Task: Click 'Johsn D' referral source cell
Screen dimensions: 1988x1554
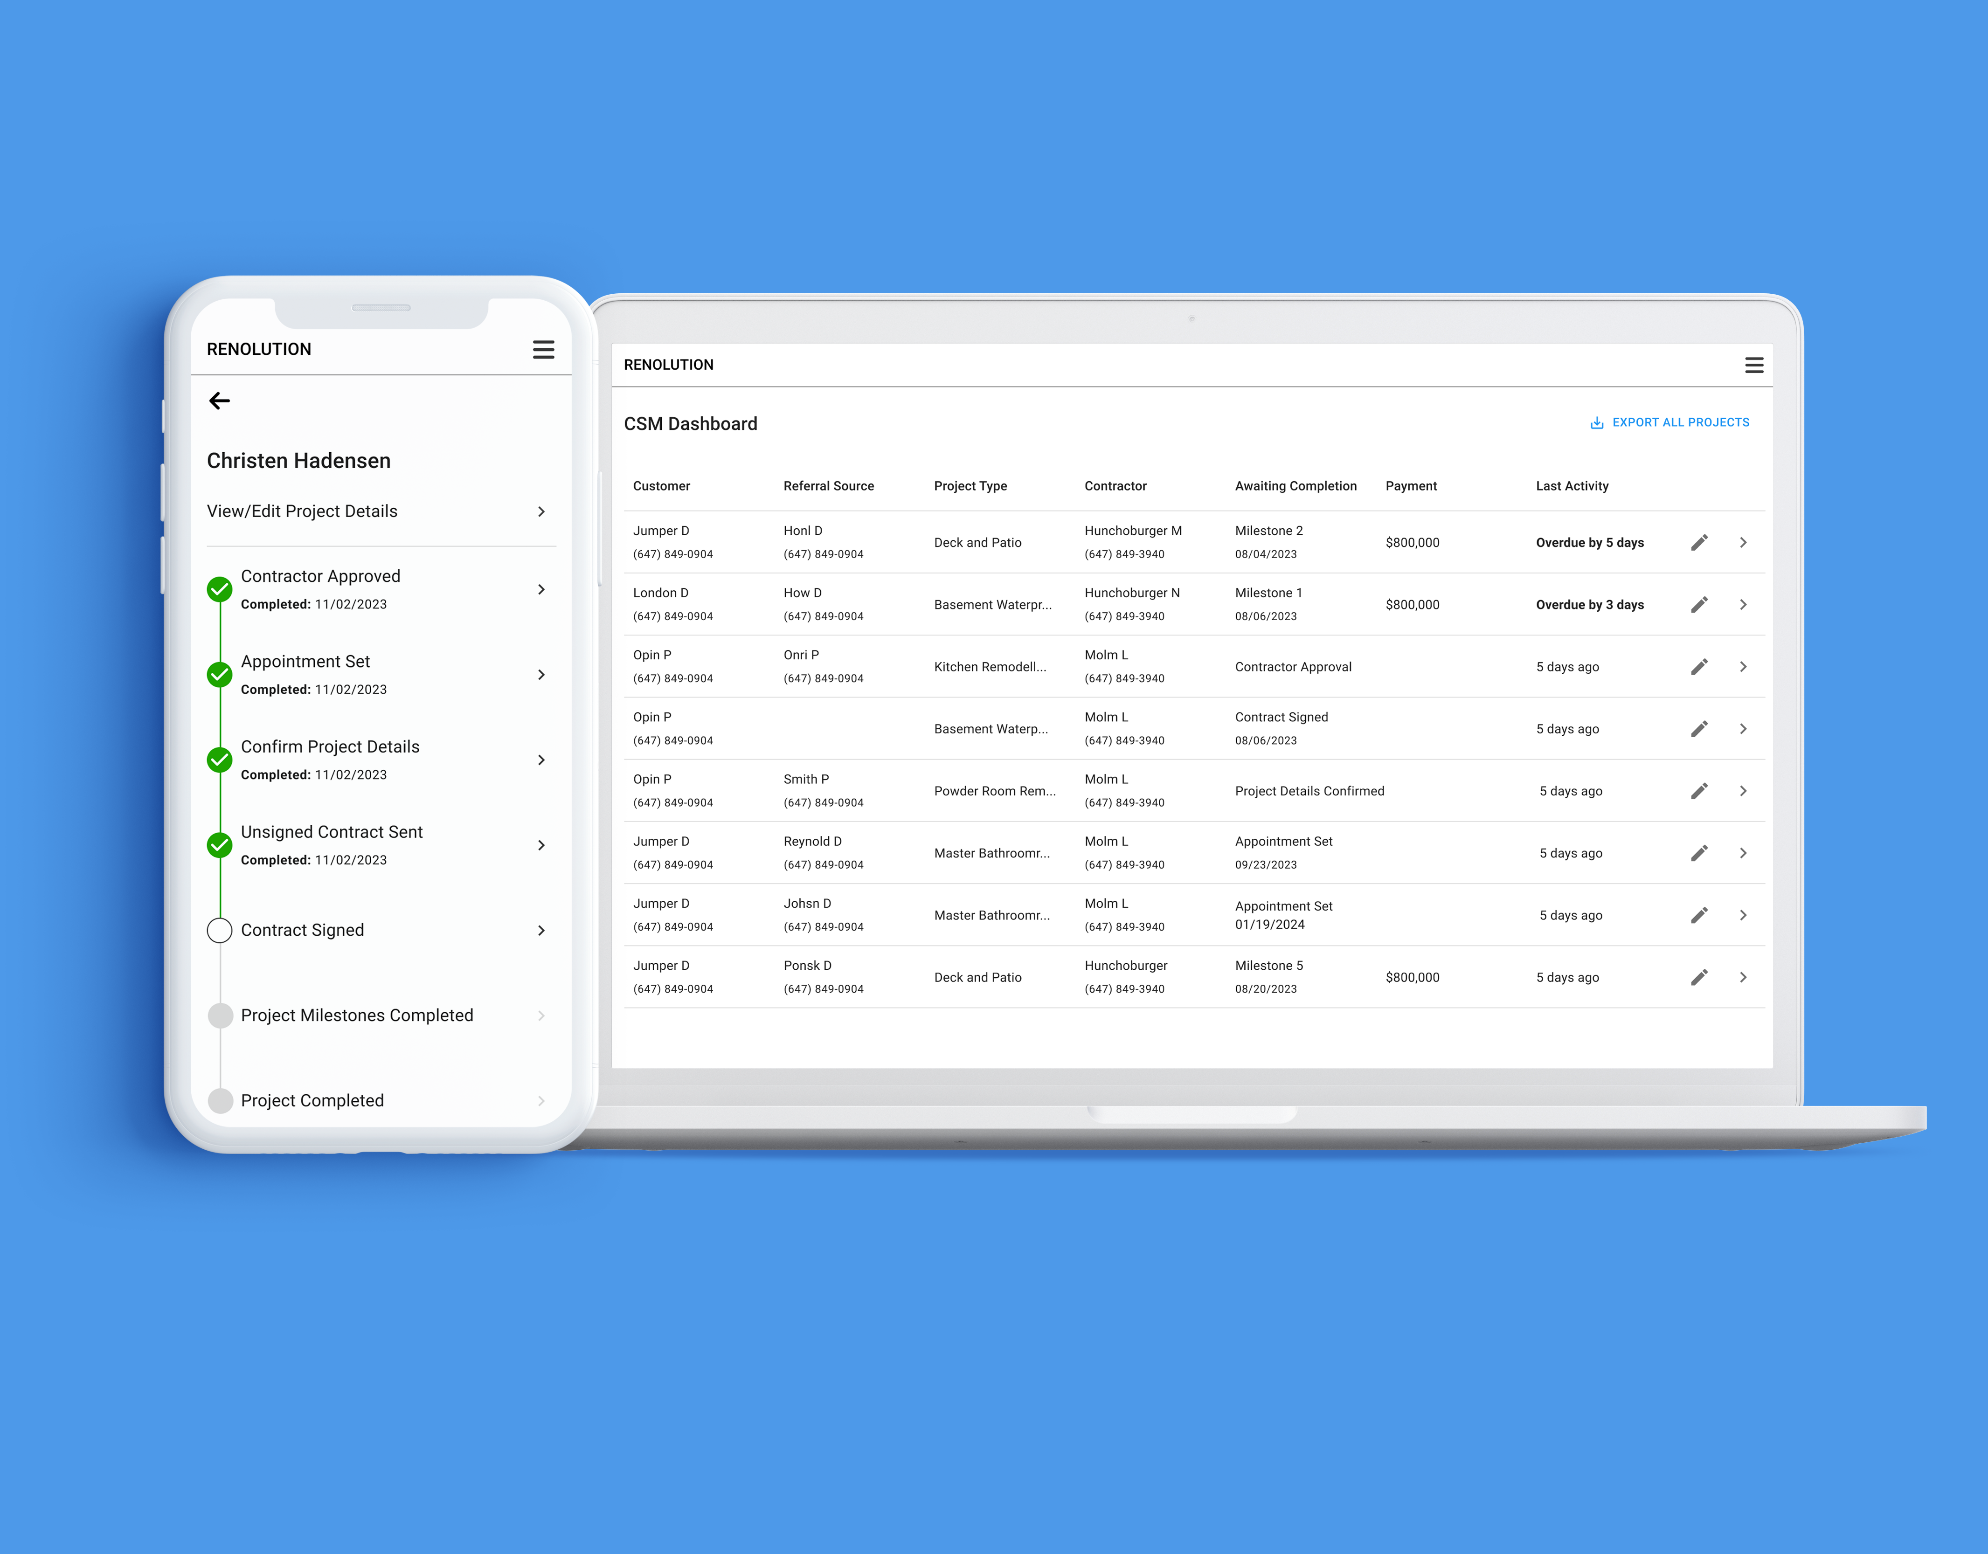Action: point(806,904)
